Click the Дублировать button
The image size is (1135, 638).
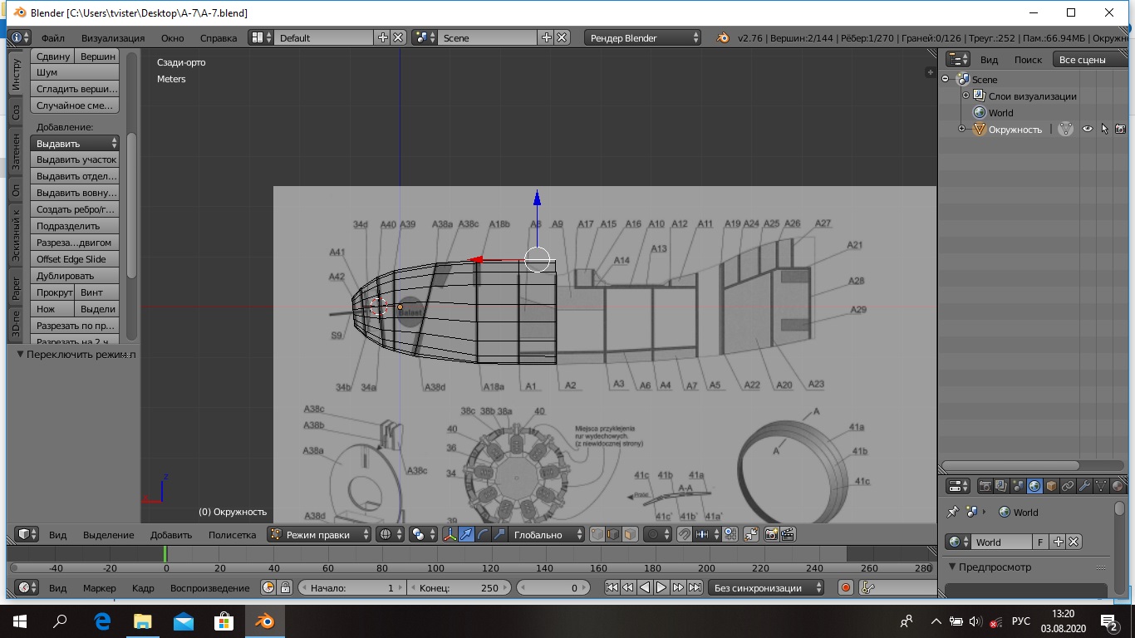(x=75, y=276)
